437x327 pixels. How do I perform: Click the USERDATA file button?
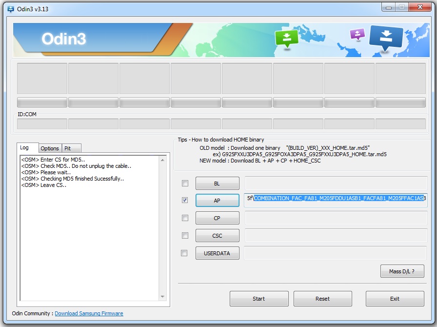(x=218, y=253)
